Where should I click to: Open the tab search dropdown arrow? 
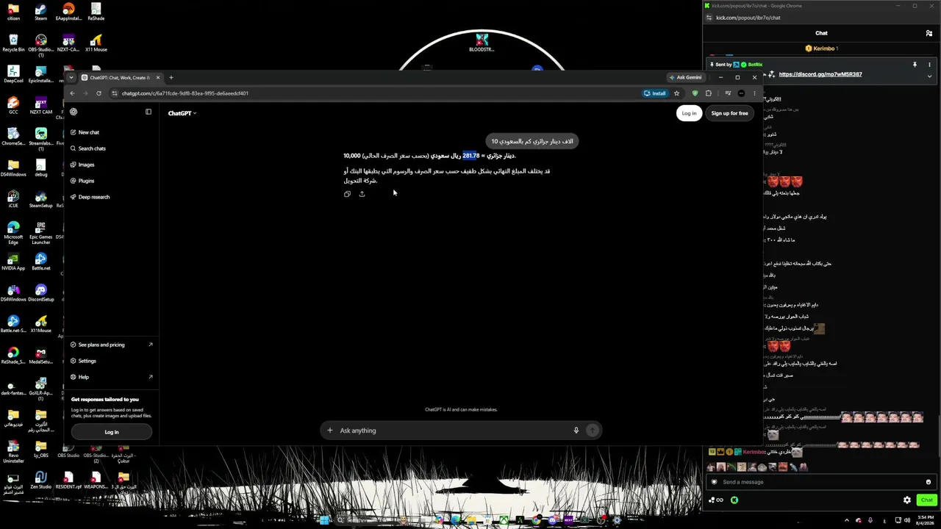pos(71,77)
